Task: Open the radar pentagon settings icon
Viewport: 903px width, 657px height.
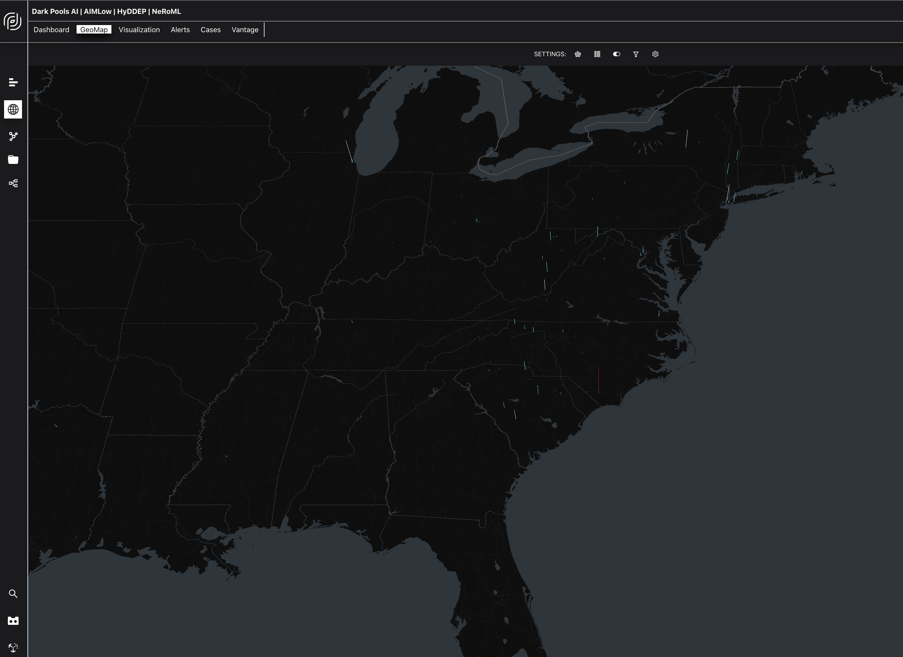Action: tap(578, 54)
